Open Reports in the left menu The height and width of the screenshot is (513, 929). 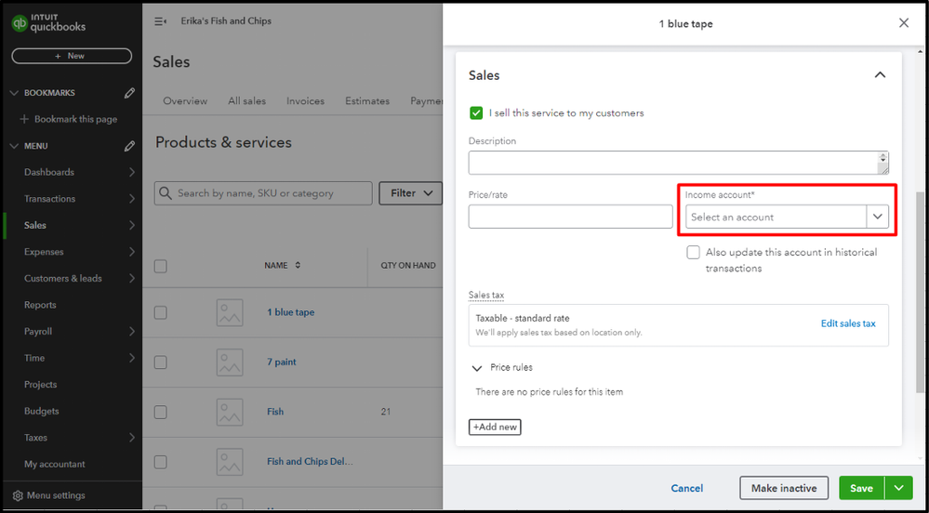pyautogui.click(x=40, y=305)
